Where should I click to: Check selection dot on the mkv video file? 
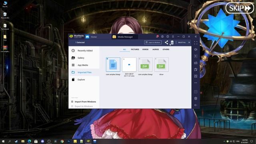(124, 59)
